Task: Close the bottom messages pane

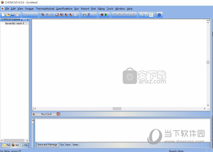Action: (x=33, y=120)
